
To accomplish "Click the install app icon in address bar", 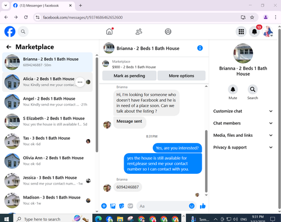I will 243,17.
